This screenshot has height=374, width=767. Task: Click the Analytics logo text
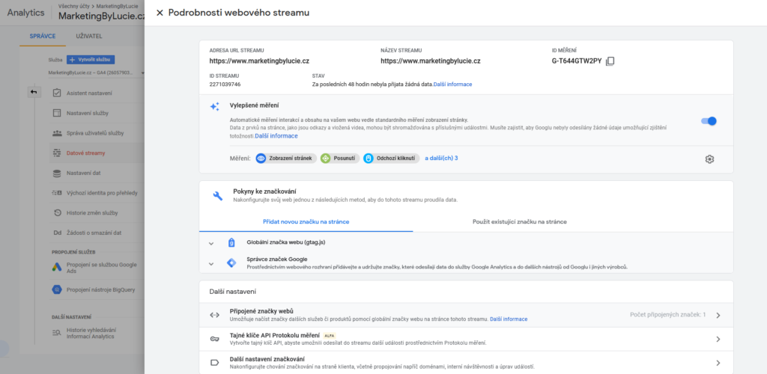pos(26,13)
